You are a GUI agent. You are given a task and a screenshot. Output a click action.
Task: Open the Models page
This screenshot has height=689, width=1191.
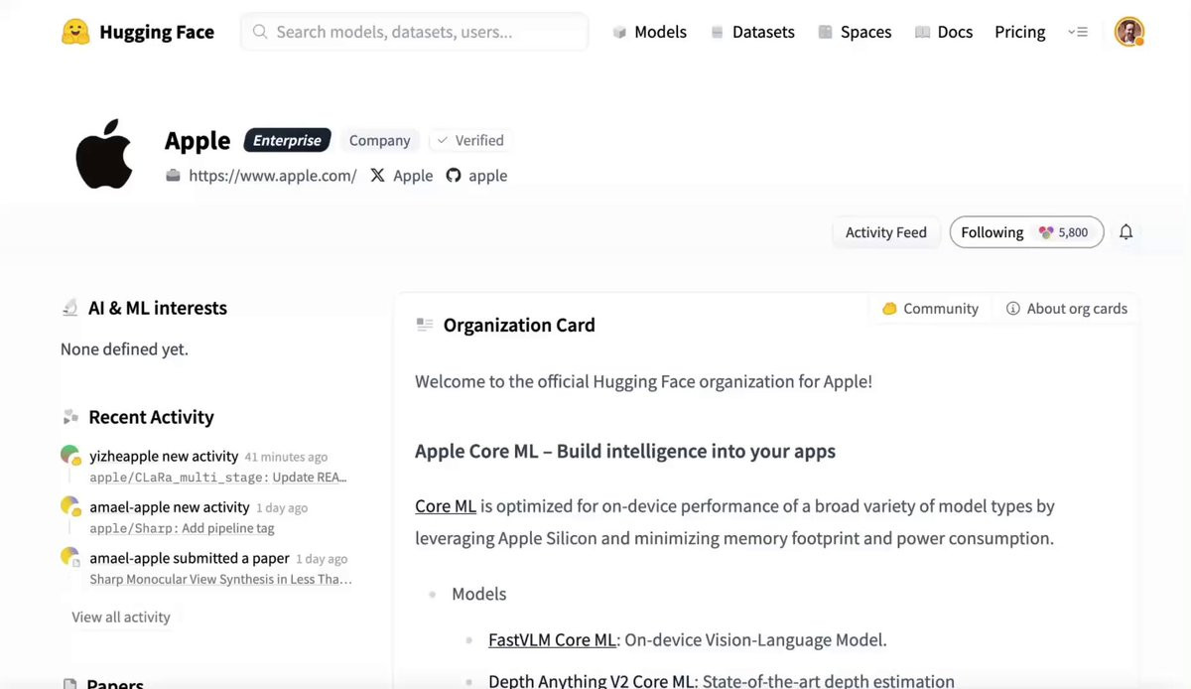tap(649, 32)
